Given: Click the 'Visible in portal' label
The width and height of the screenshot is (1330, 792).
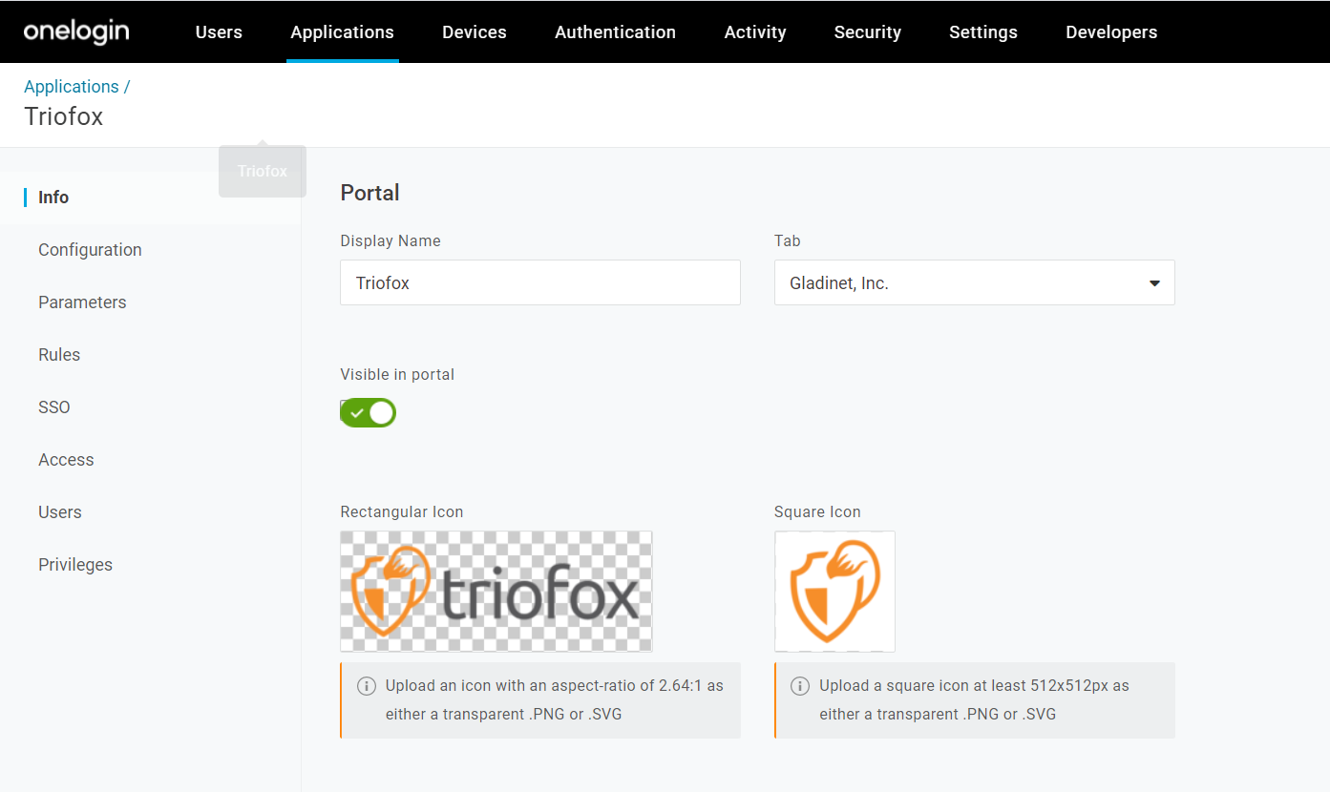Looking at the screenshot, I should coord(397,375).
